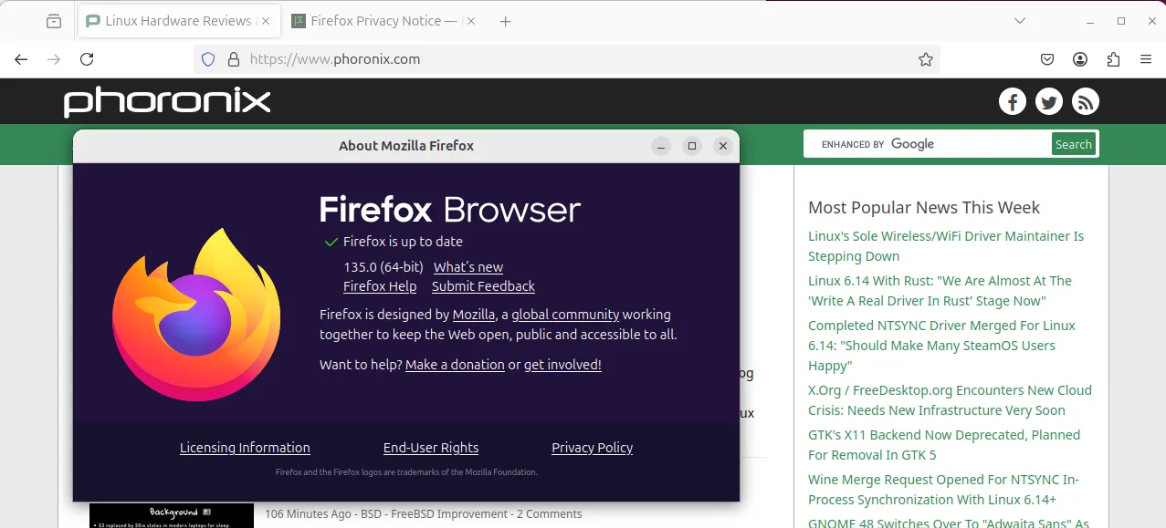
Task: Reload the page using the refresh icon
Action: (87, 59)
